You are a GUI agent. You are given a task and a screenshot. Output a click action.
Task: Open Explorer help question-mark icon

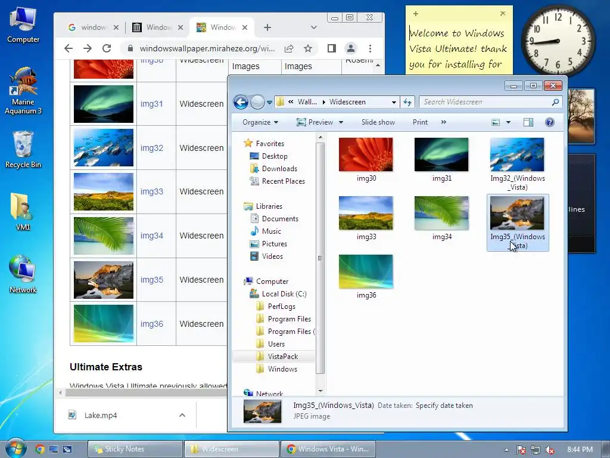click(550, 122)
